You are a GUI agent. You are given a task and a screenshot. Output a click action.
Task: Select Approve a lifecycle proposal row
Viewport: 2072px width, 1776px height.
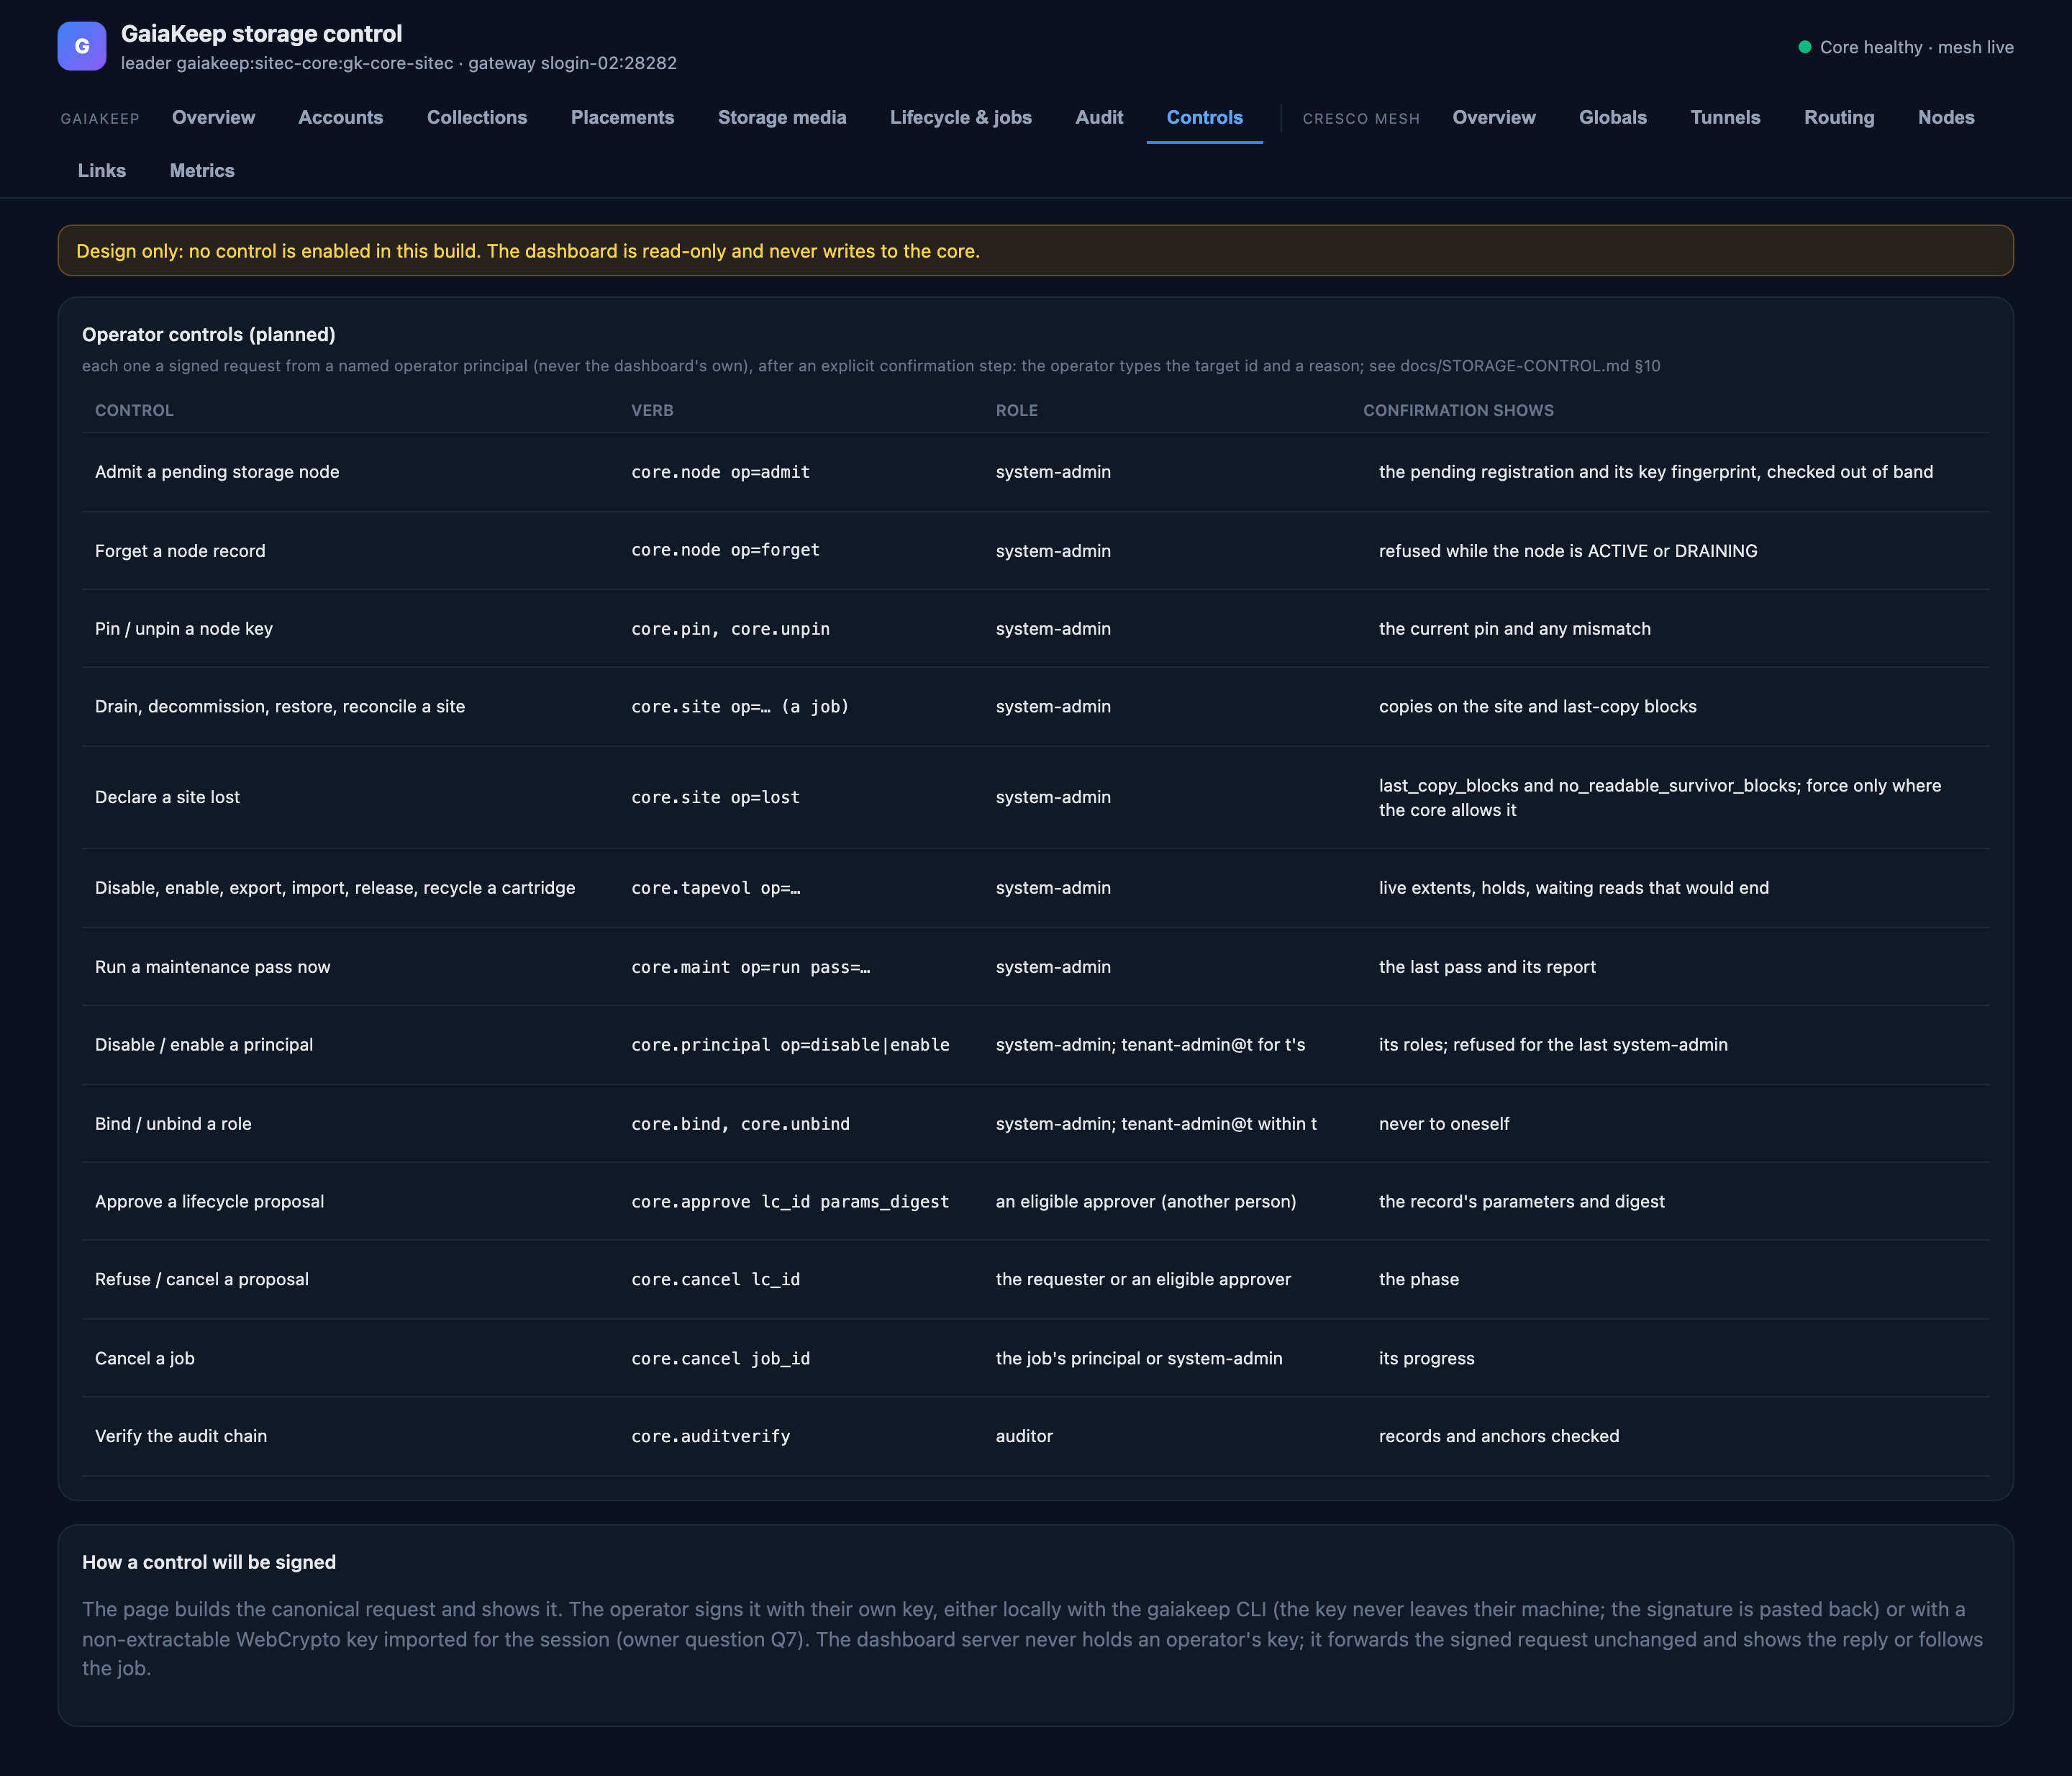coord(1035,1201)
